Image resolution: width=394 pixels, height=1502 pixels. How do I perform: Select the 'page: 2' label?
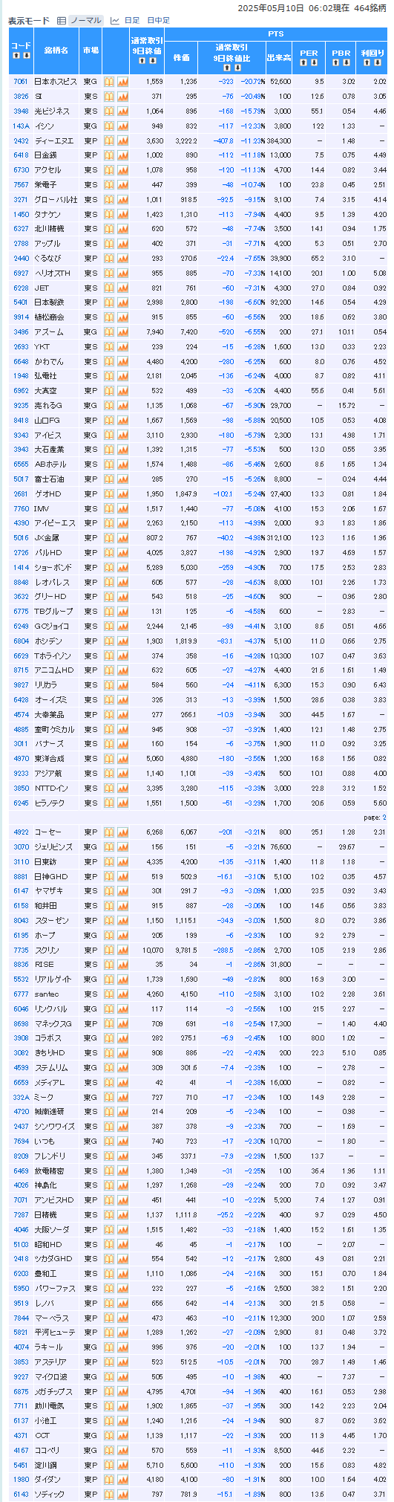tap(373, 817)
